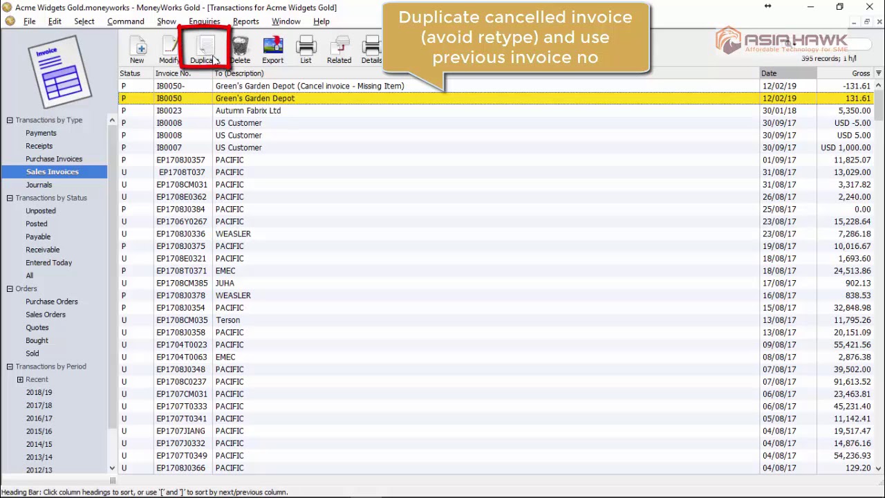Select the 2018/19 period

39,392
